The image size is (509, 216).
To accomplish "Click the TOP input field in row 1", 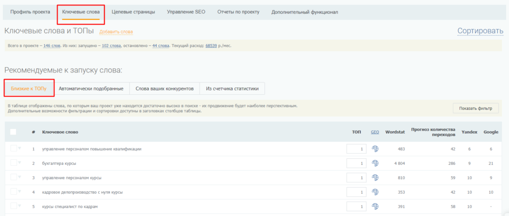I will click(356, 149).
